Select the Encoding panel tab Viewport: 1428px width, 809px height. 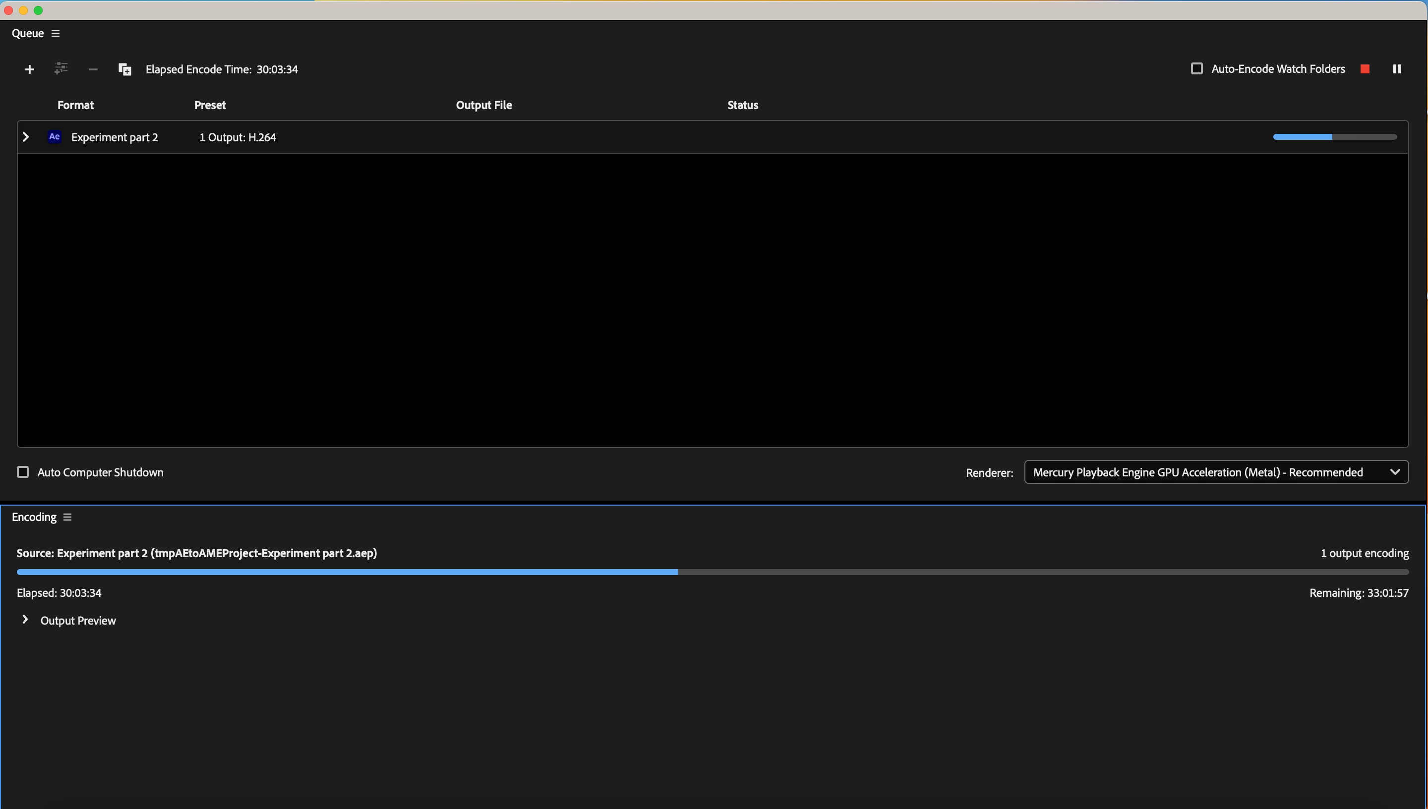pyautogui.click(x=34, y=518)
